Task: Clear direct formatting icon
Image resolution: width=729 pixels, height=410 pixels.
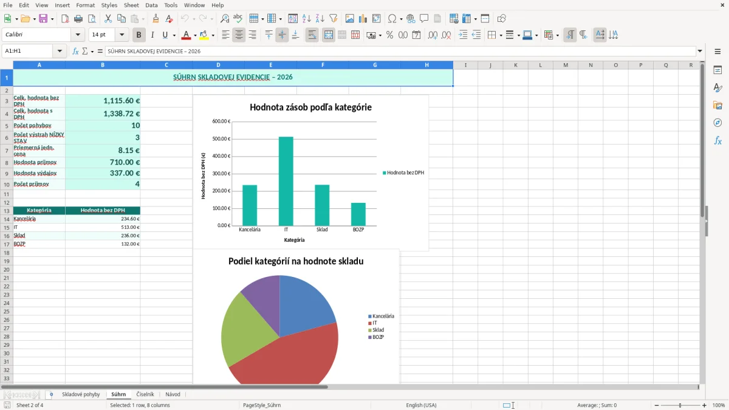Action: (169, 19)
